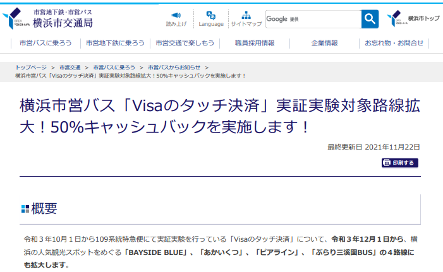Click the 「BAYSIDE BLUE」 text in paragraph
The width and height of the screenshot is (443, 272).
click(155, 252)
